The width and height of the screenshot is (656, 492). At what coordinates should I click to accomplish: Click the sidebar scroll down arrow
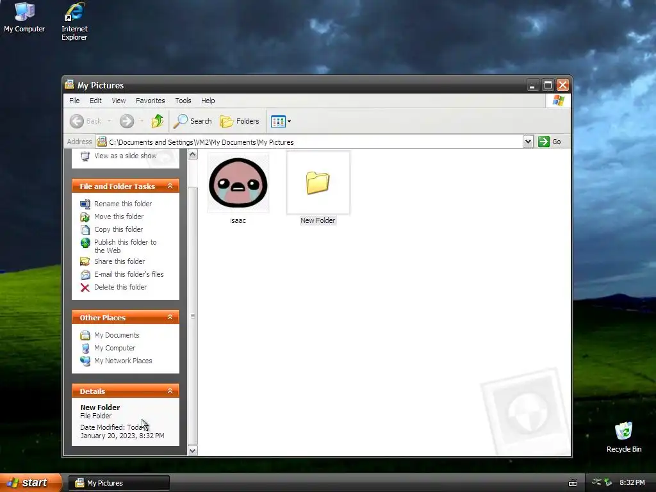192,450
